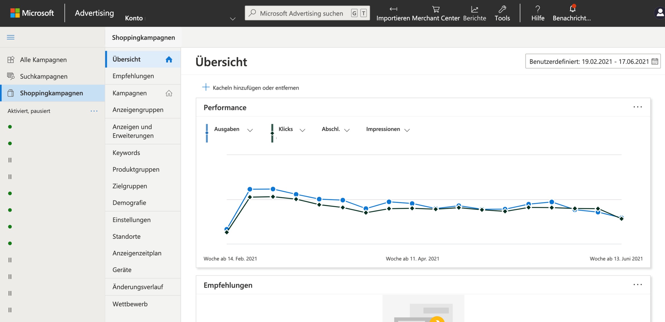The height and width of the screenshot is (322, 665).
Task: Expand the Impressionen metric dropdown
Action: (407, 130)
